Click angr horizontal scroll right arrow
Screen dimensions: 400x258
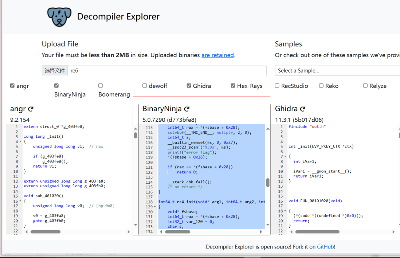pos(129,232)
